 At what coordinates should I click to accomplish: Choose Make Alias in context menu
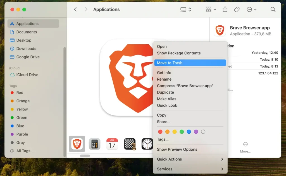(x=190, y=99)
